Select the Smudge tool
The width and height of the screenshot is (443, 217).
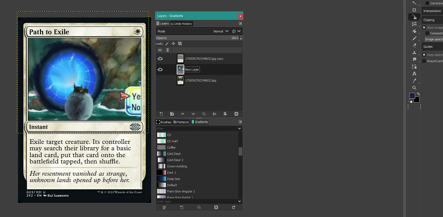tap(414, 59)
